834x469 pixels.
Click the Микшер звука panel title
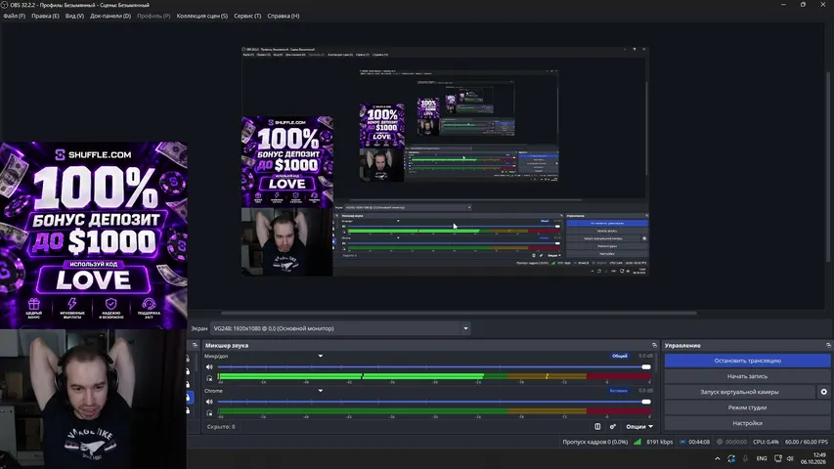coord(227,346)
